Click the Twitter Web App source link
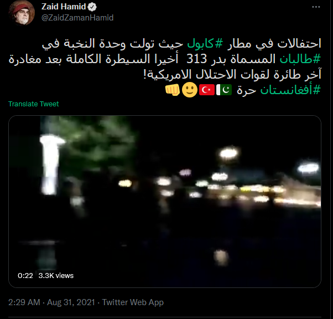The height and width of the screenshot is (319, 333). click(133, 302)
